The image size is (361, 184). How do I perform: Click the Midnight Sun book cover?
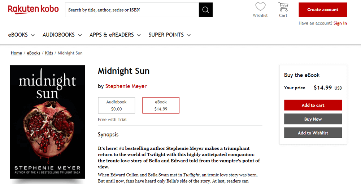[48, 122]
